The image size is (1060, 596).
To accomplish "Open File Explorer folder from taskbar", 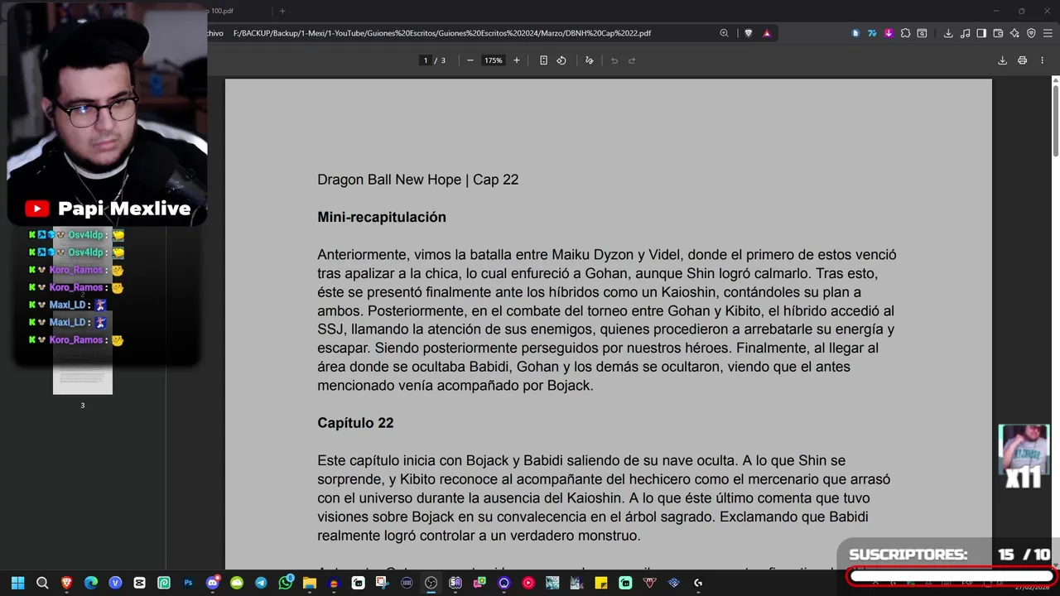I will point(310,583).
